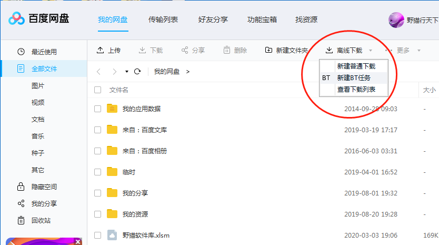Click the share icon beside 我的分享 sidebar
The width and height of the screenshot is (439, 245).
pos(21,203)
